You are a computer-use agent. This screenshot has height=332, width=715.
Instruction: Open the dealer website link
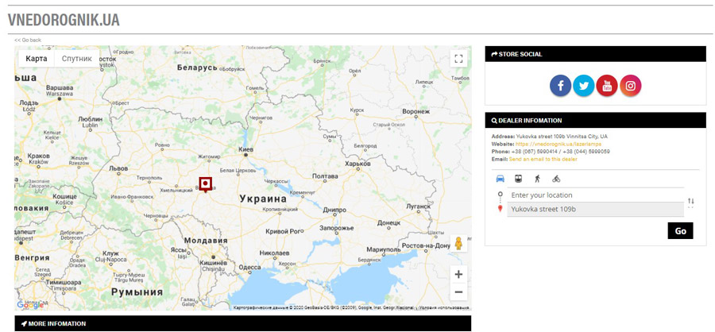[x=558, y=144]
